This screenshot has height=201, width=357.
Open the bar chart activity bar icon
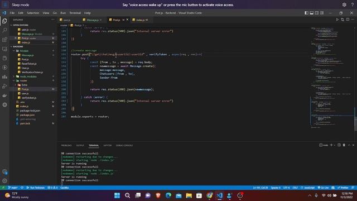click(4, 77)
